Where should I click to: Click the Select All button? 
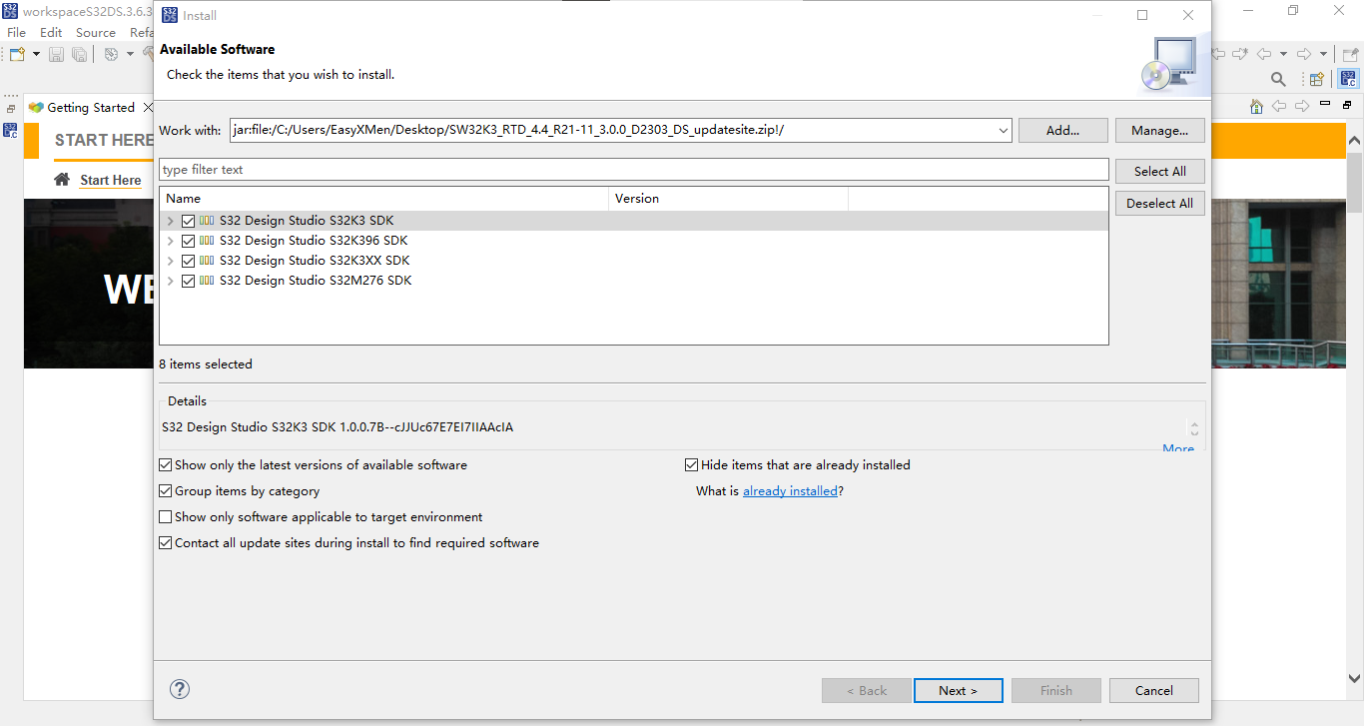pyautogui.click(x=1160, y=172)
